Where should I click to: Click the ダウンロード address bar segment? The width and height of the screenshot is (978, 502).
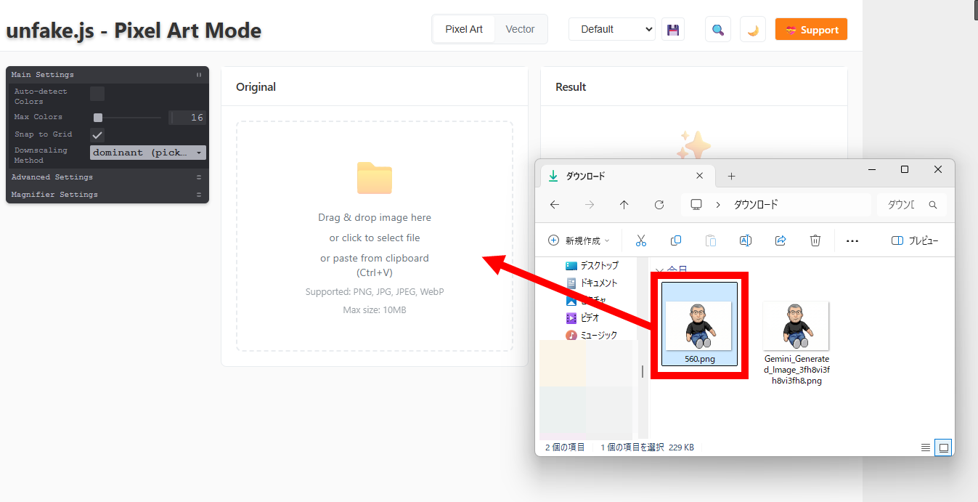point(756,205)
